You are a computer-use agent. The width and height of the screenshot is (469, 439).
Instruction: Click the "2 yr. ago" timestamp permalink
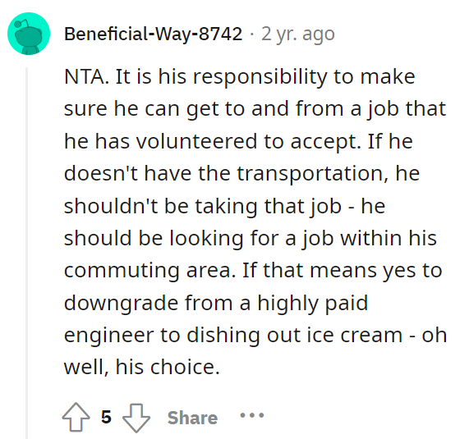pos(298,34)
